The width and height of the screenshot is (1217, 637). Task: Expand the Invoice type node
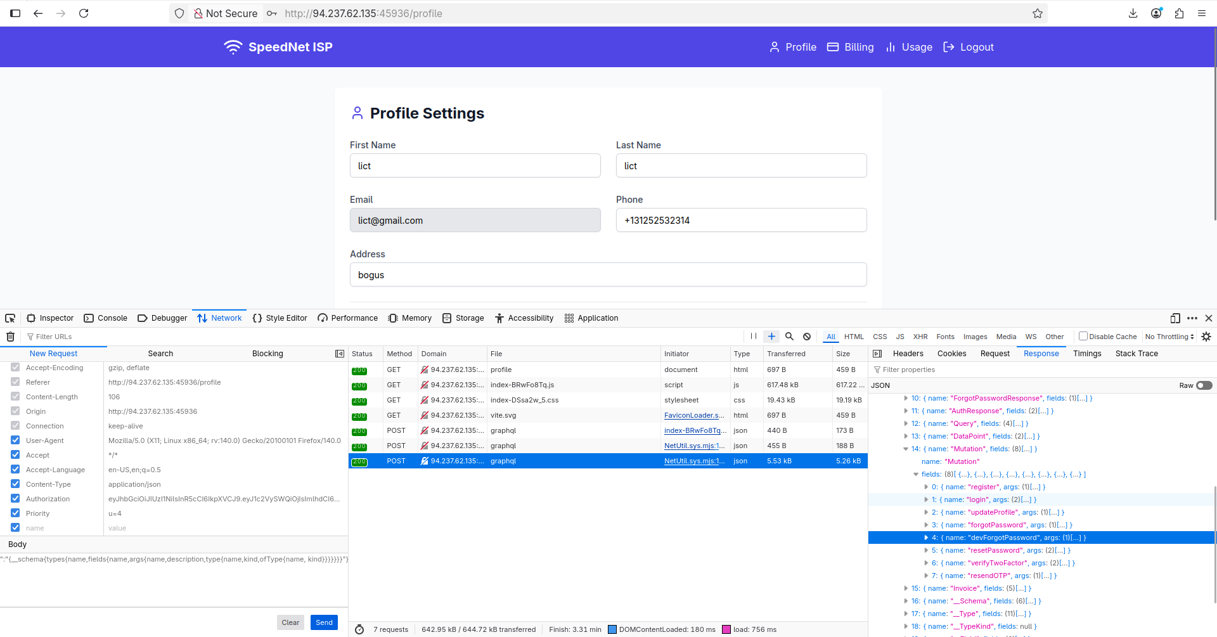(906, 588)
